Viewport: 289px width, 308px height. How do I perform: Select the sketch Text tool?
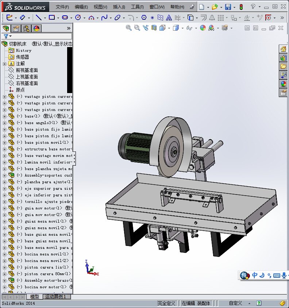pyautogui.click(x=169, y=18)
